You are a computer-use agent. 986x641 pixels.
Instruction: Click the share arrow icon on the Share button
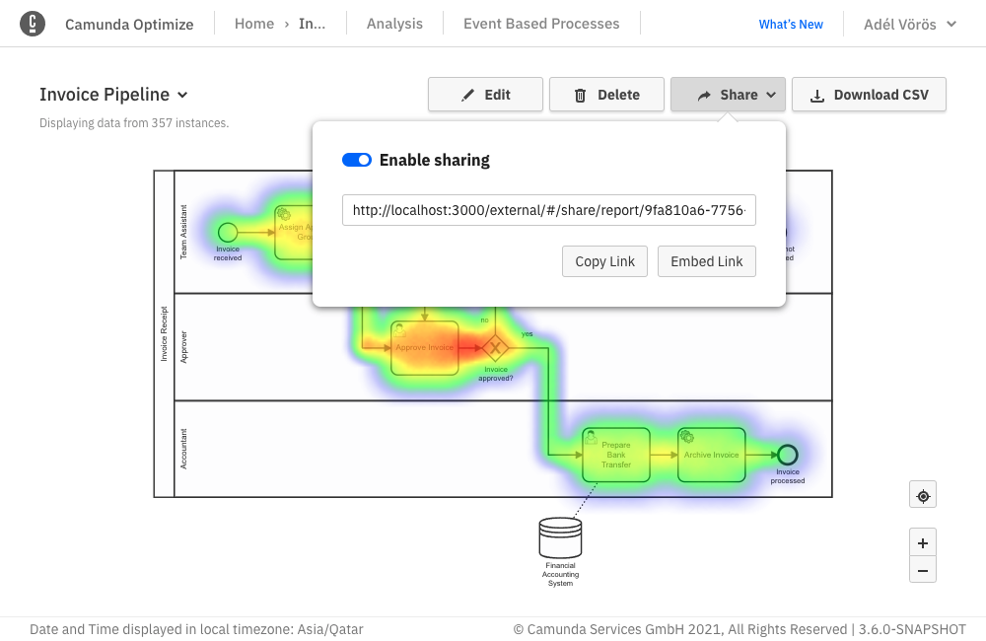[706, 95]
